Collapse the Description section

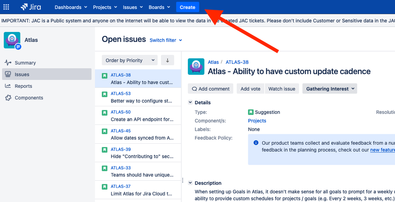pos(191,183)
